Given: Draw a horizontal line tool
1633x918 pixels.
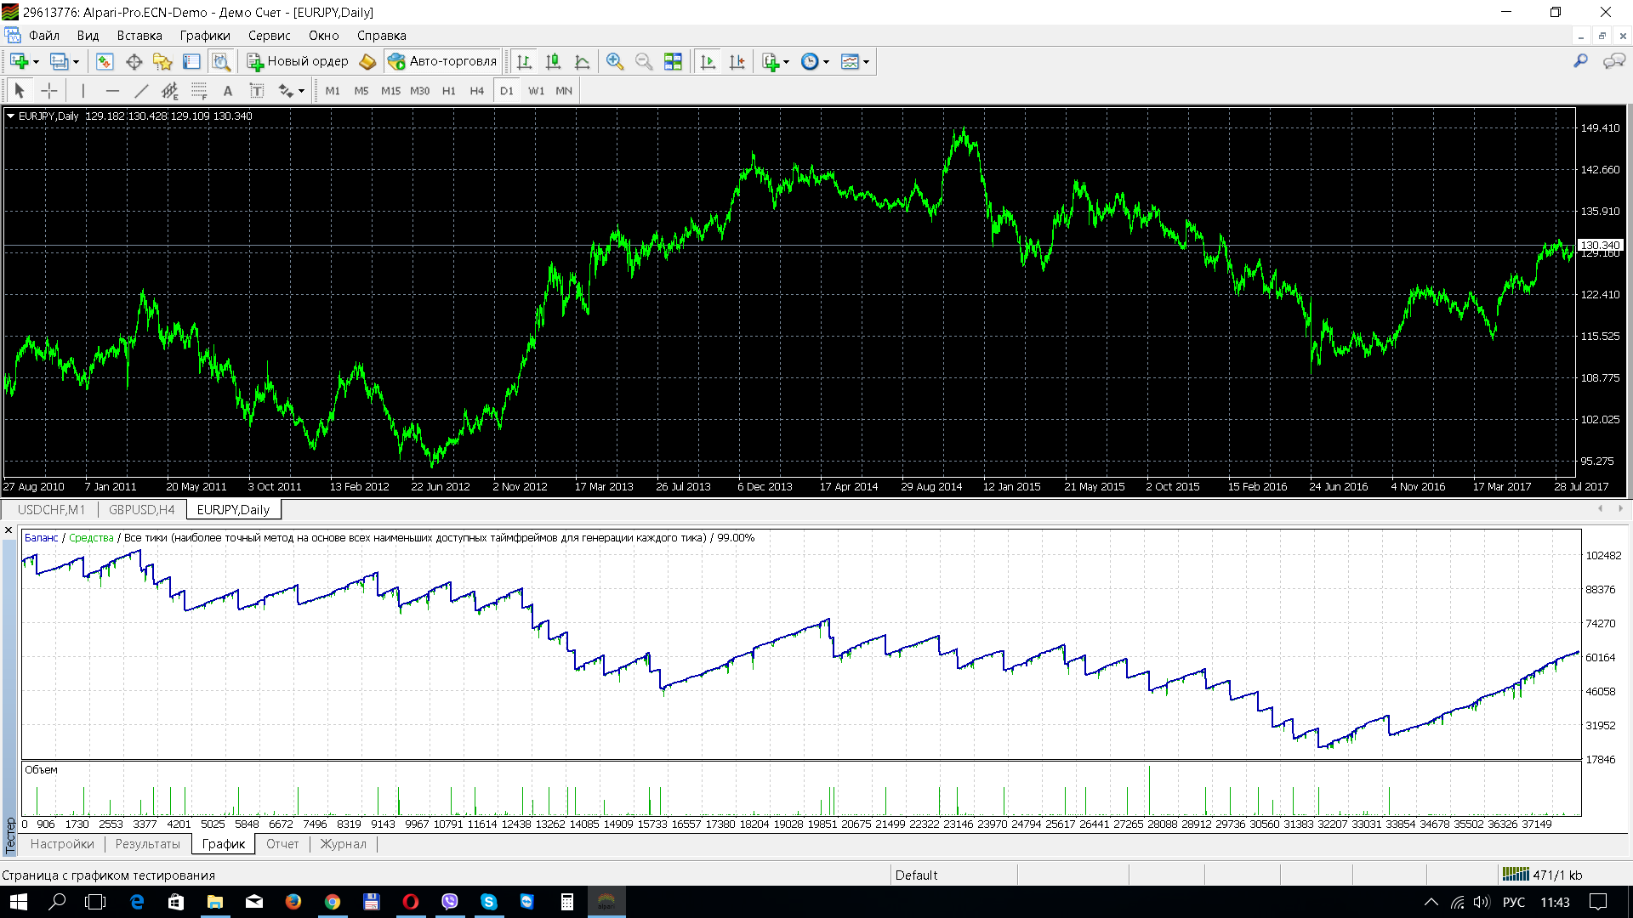Looking at the screenshot, I should tap(112, 91).
